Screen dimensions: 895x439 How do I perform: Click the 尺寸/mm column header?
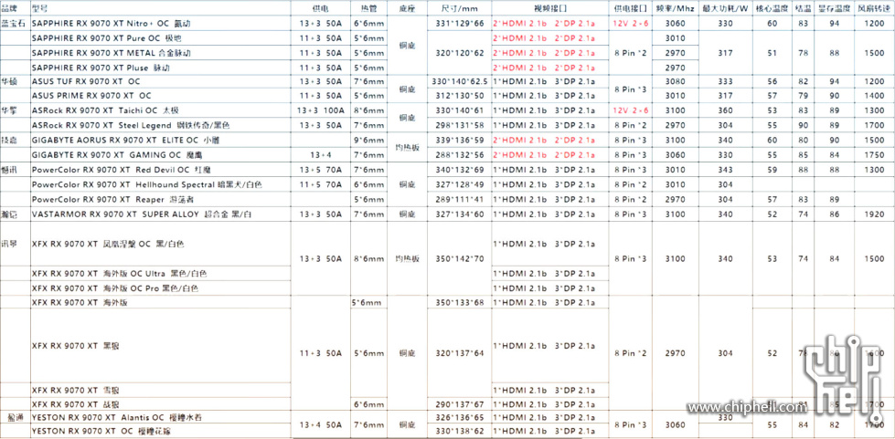pos(460,8)
